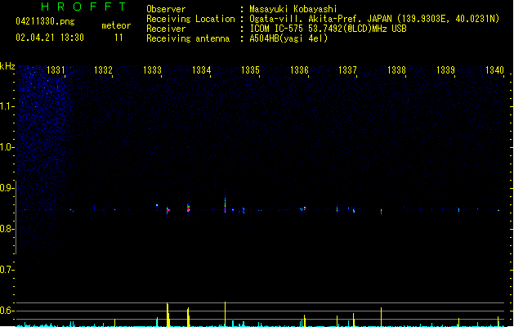The height and width of the screenshot is (327, 514).
Task: Click the Receiver label
Action: 166,29
